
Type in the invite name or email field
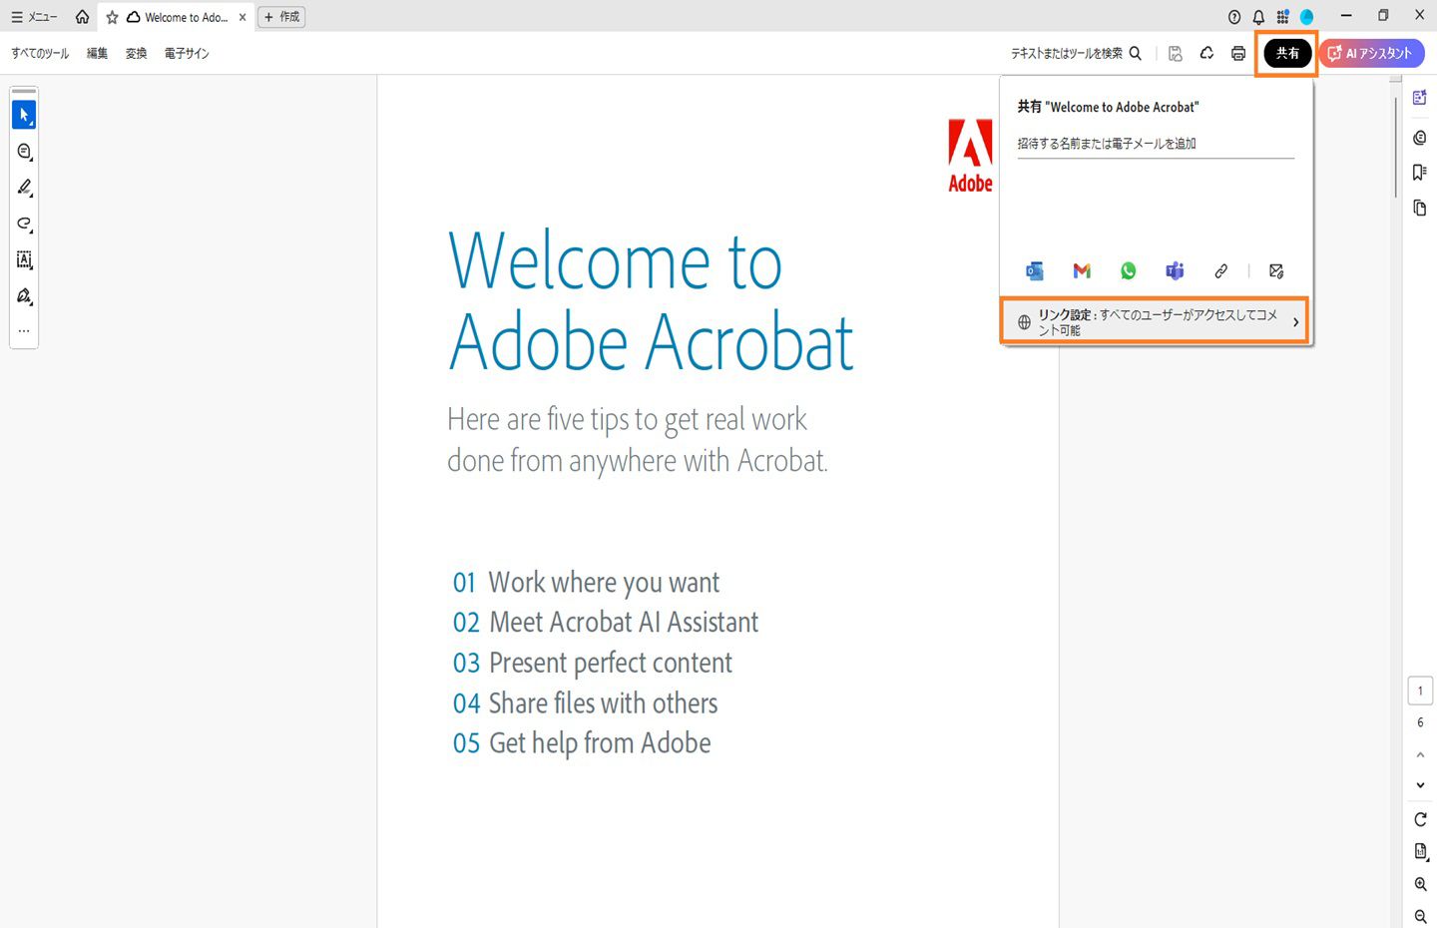pyautogui.click(x=1156, y=145)
